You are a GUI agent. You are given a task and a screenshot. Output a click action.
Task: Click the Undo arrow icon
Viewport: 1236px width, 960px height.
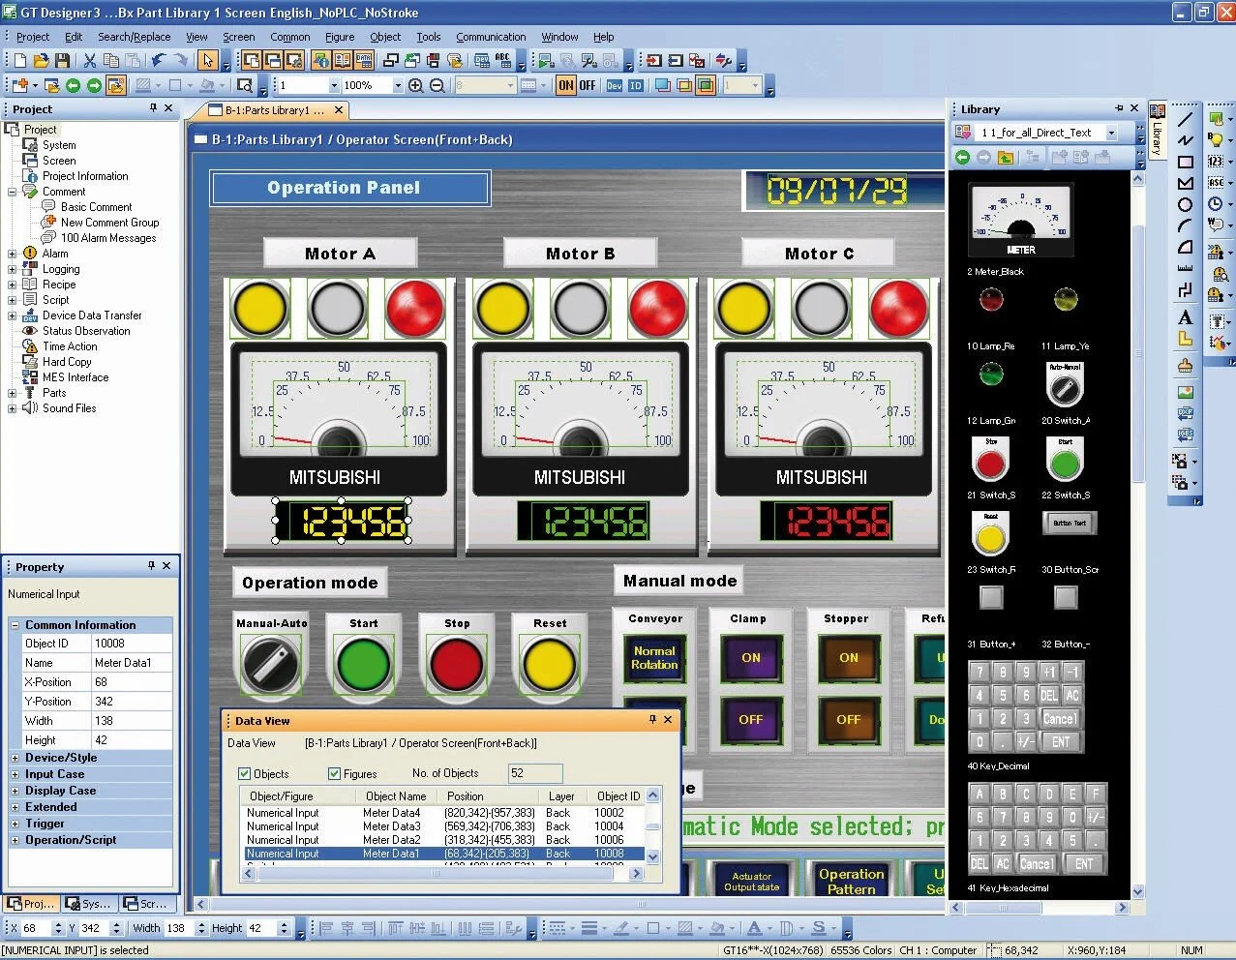159,61
